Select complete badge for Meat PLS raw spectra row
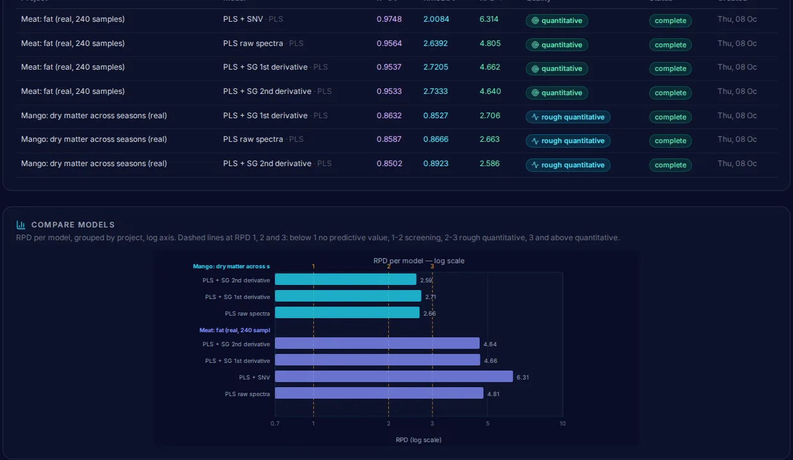 [x=670, y=45]
